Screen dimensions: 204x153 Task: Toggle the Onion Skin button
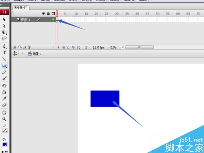(x=64, y=47)
